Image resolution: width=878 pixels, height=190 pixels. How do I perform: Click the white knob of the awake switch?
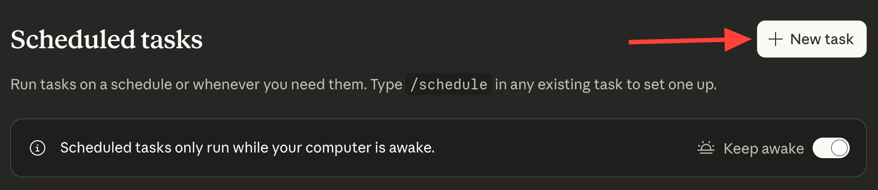pos(839,148)
